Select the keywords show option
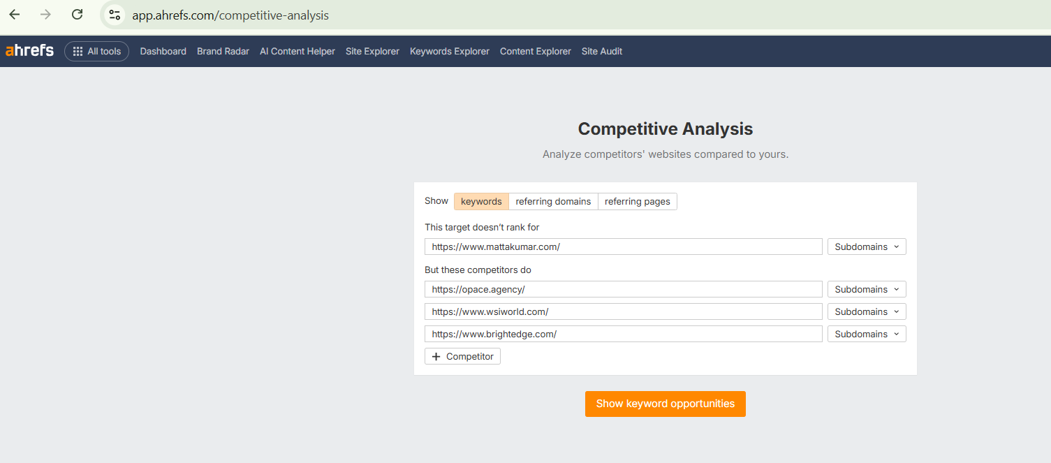The height and width of the screenshot is (463, 1051). (481, 201)
